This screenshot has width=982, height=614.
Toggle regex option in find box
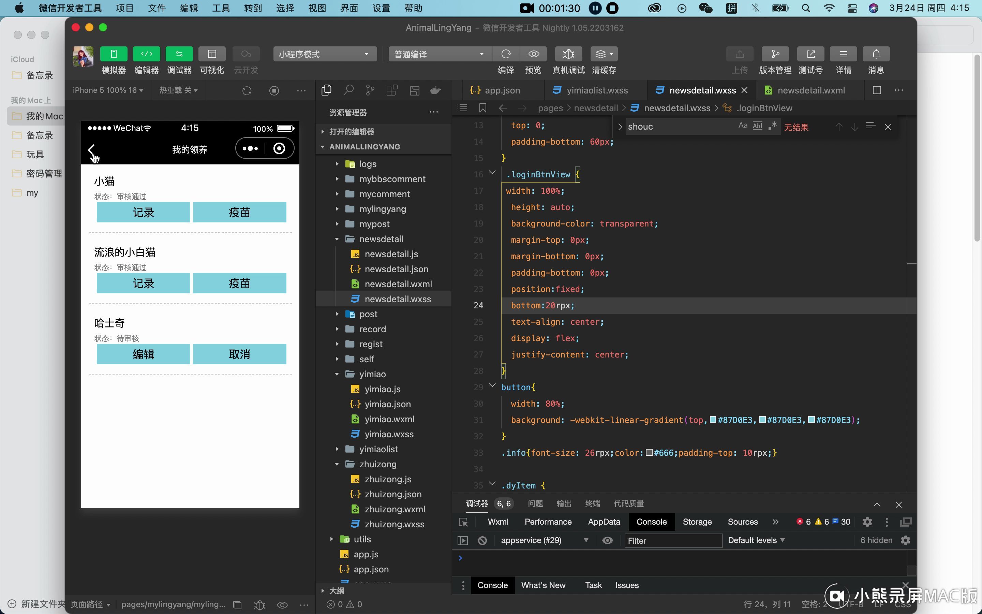click(772, 126)
